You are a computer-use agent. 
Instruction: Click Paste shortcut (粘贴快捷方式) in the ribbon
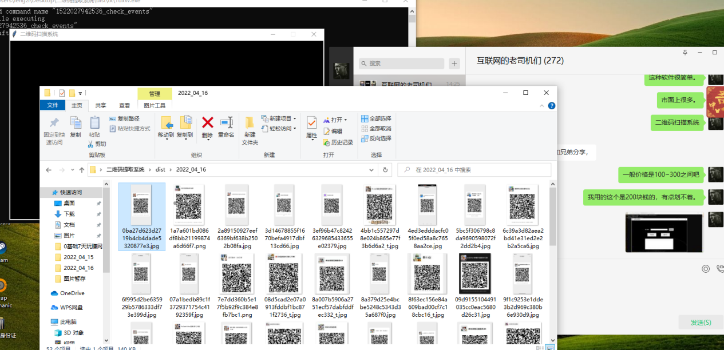(130, 129)
